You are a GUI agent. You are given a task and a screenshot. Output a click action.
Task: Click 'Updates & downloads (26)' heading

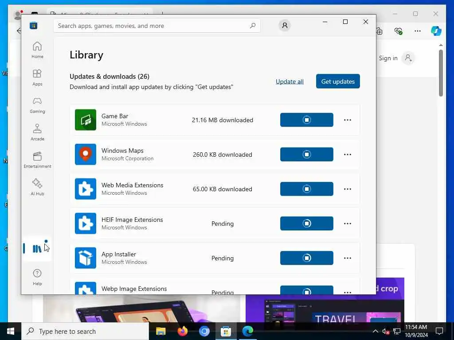tap(110, 76)
